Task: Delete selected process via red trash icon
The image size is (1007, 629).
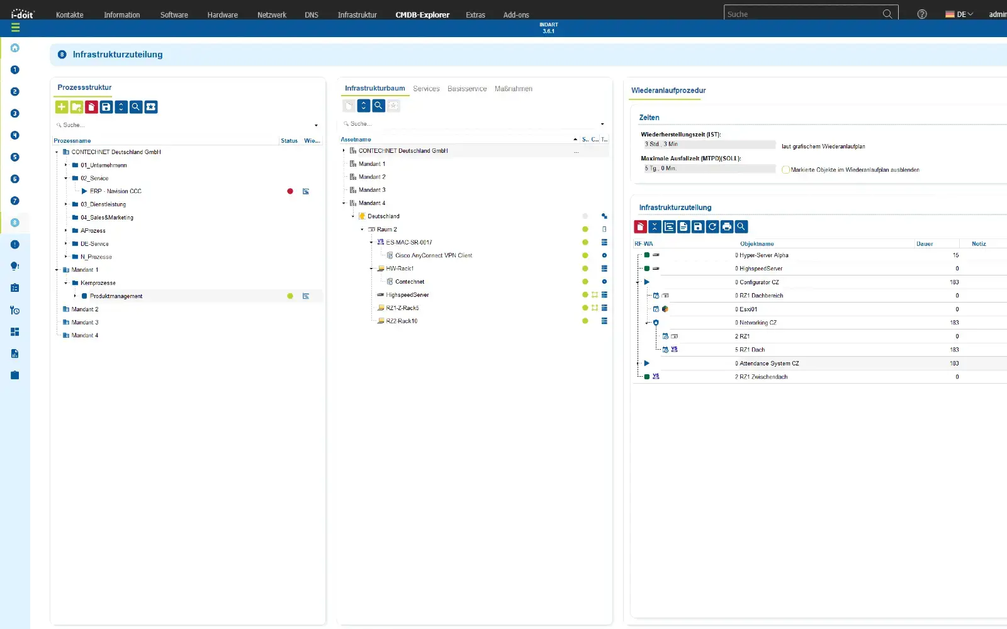Action: click(91, 107)
